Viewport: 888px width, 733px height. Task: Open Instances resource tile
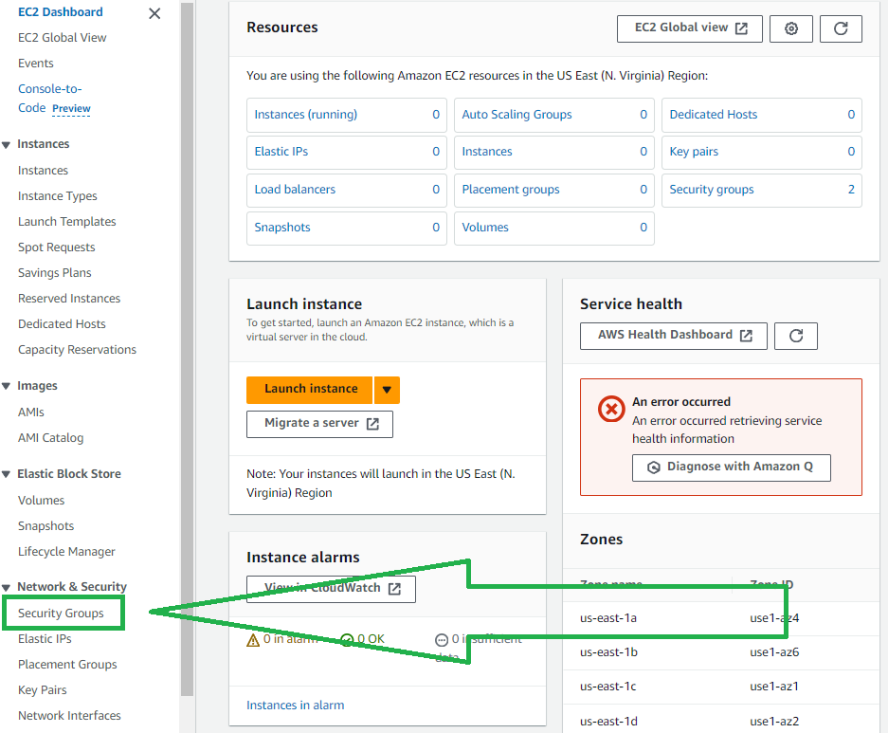click(553, 153)
